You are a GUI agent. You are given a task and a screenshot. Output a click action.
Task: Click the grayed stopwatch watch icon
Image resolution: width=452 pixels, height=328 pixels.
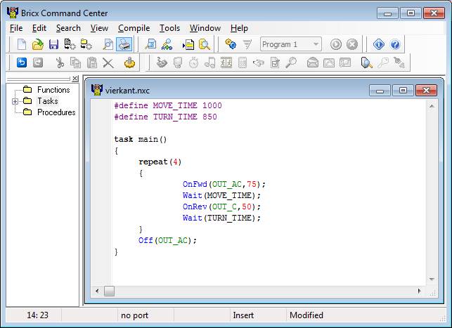[x=194, y=63]
